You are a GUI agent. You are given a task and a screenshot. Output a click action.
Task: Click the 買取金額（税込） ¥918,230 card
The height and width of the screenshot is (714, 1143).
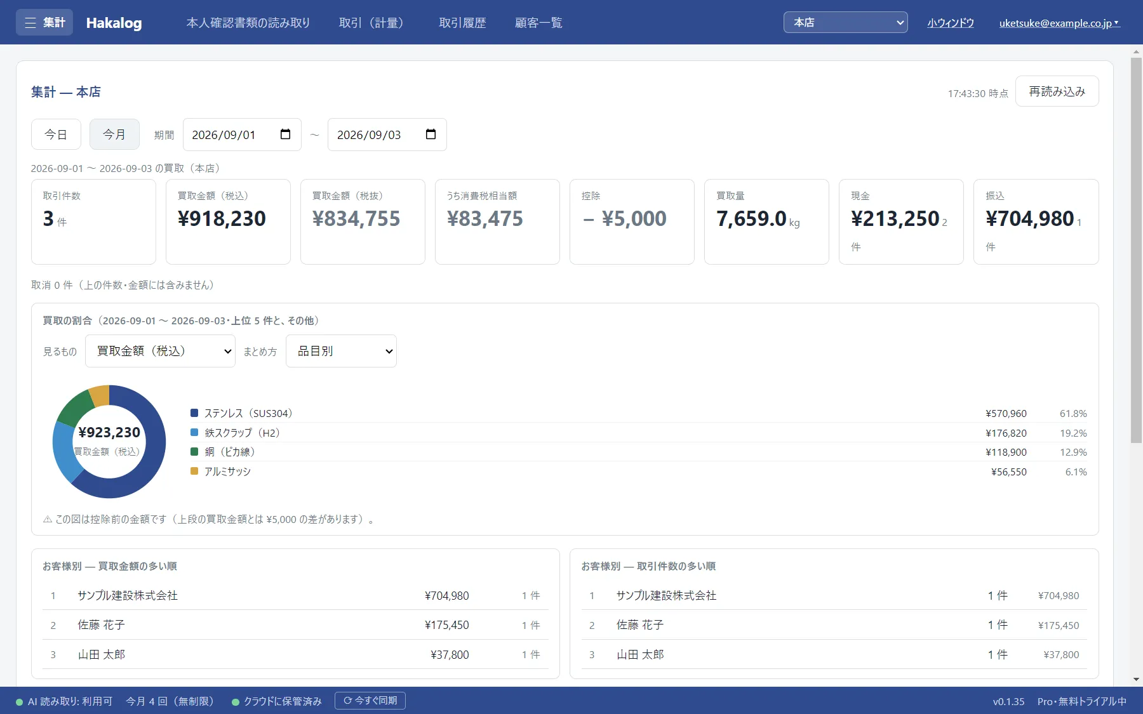pyautogui.click(x=228, y=221)
